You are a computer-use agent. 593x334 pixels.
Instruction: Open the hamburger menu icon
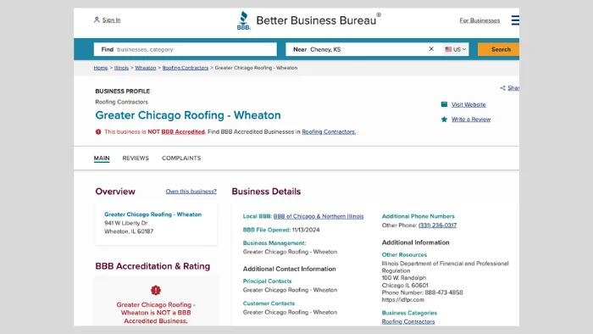515,20
